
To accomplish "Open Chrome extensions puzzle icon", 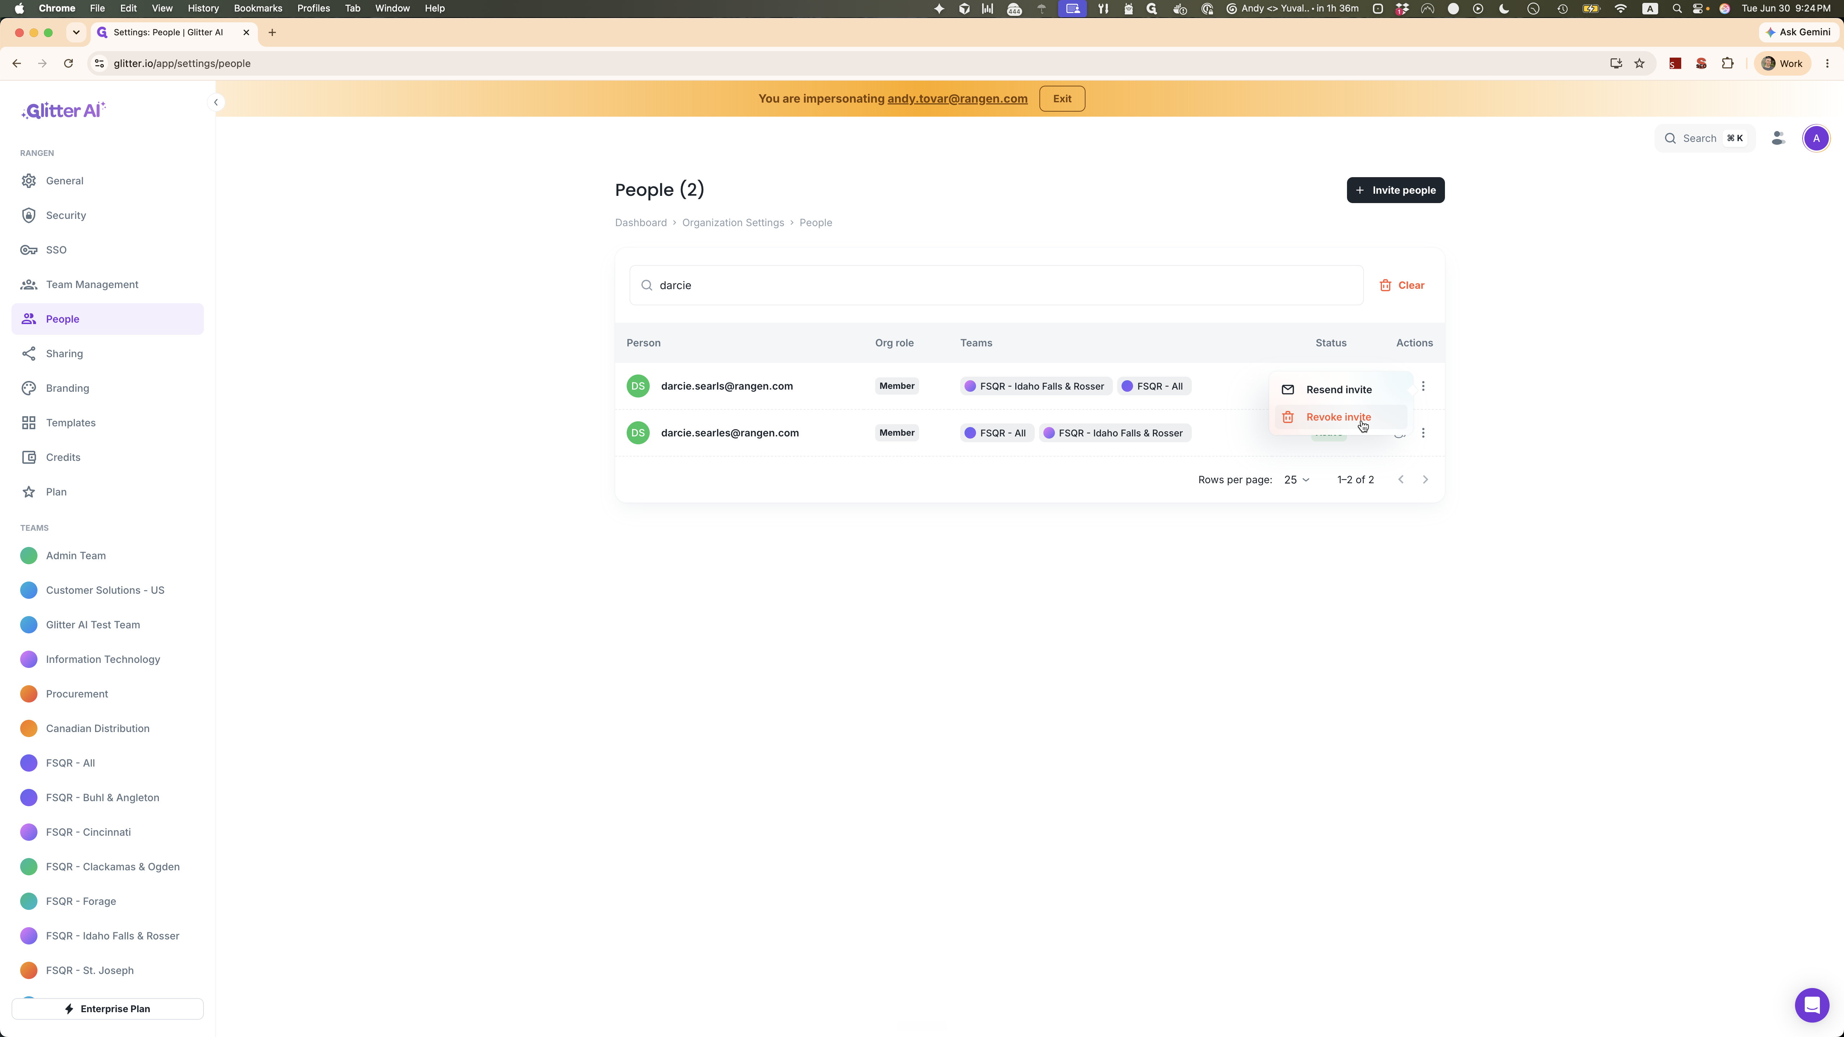I will pos(1727,64).
